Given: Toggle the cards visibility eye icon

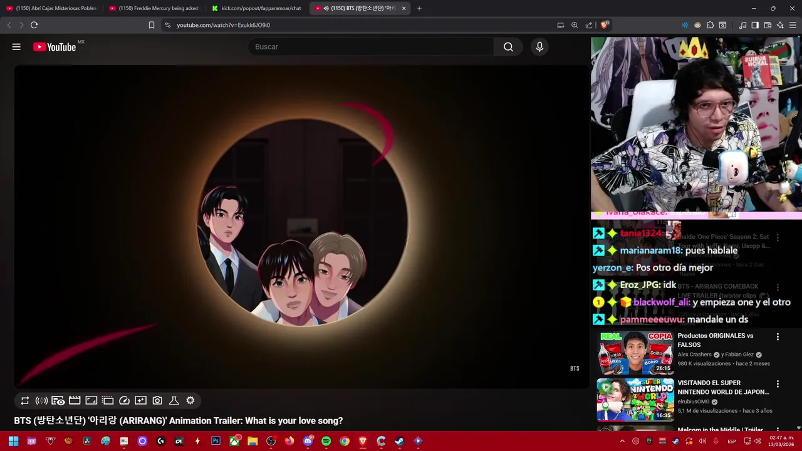Looking at the screenshot, I should [58, 401].
